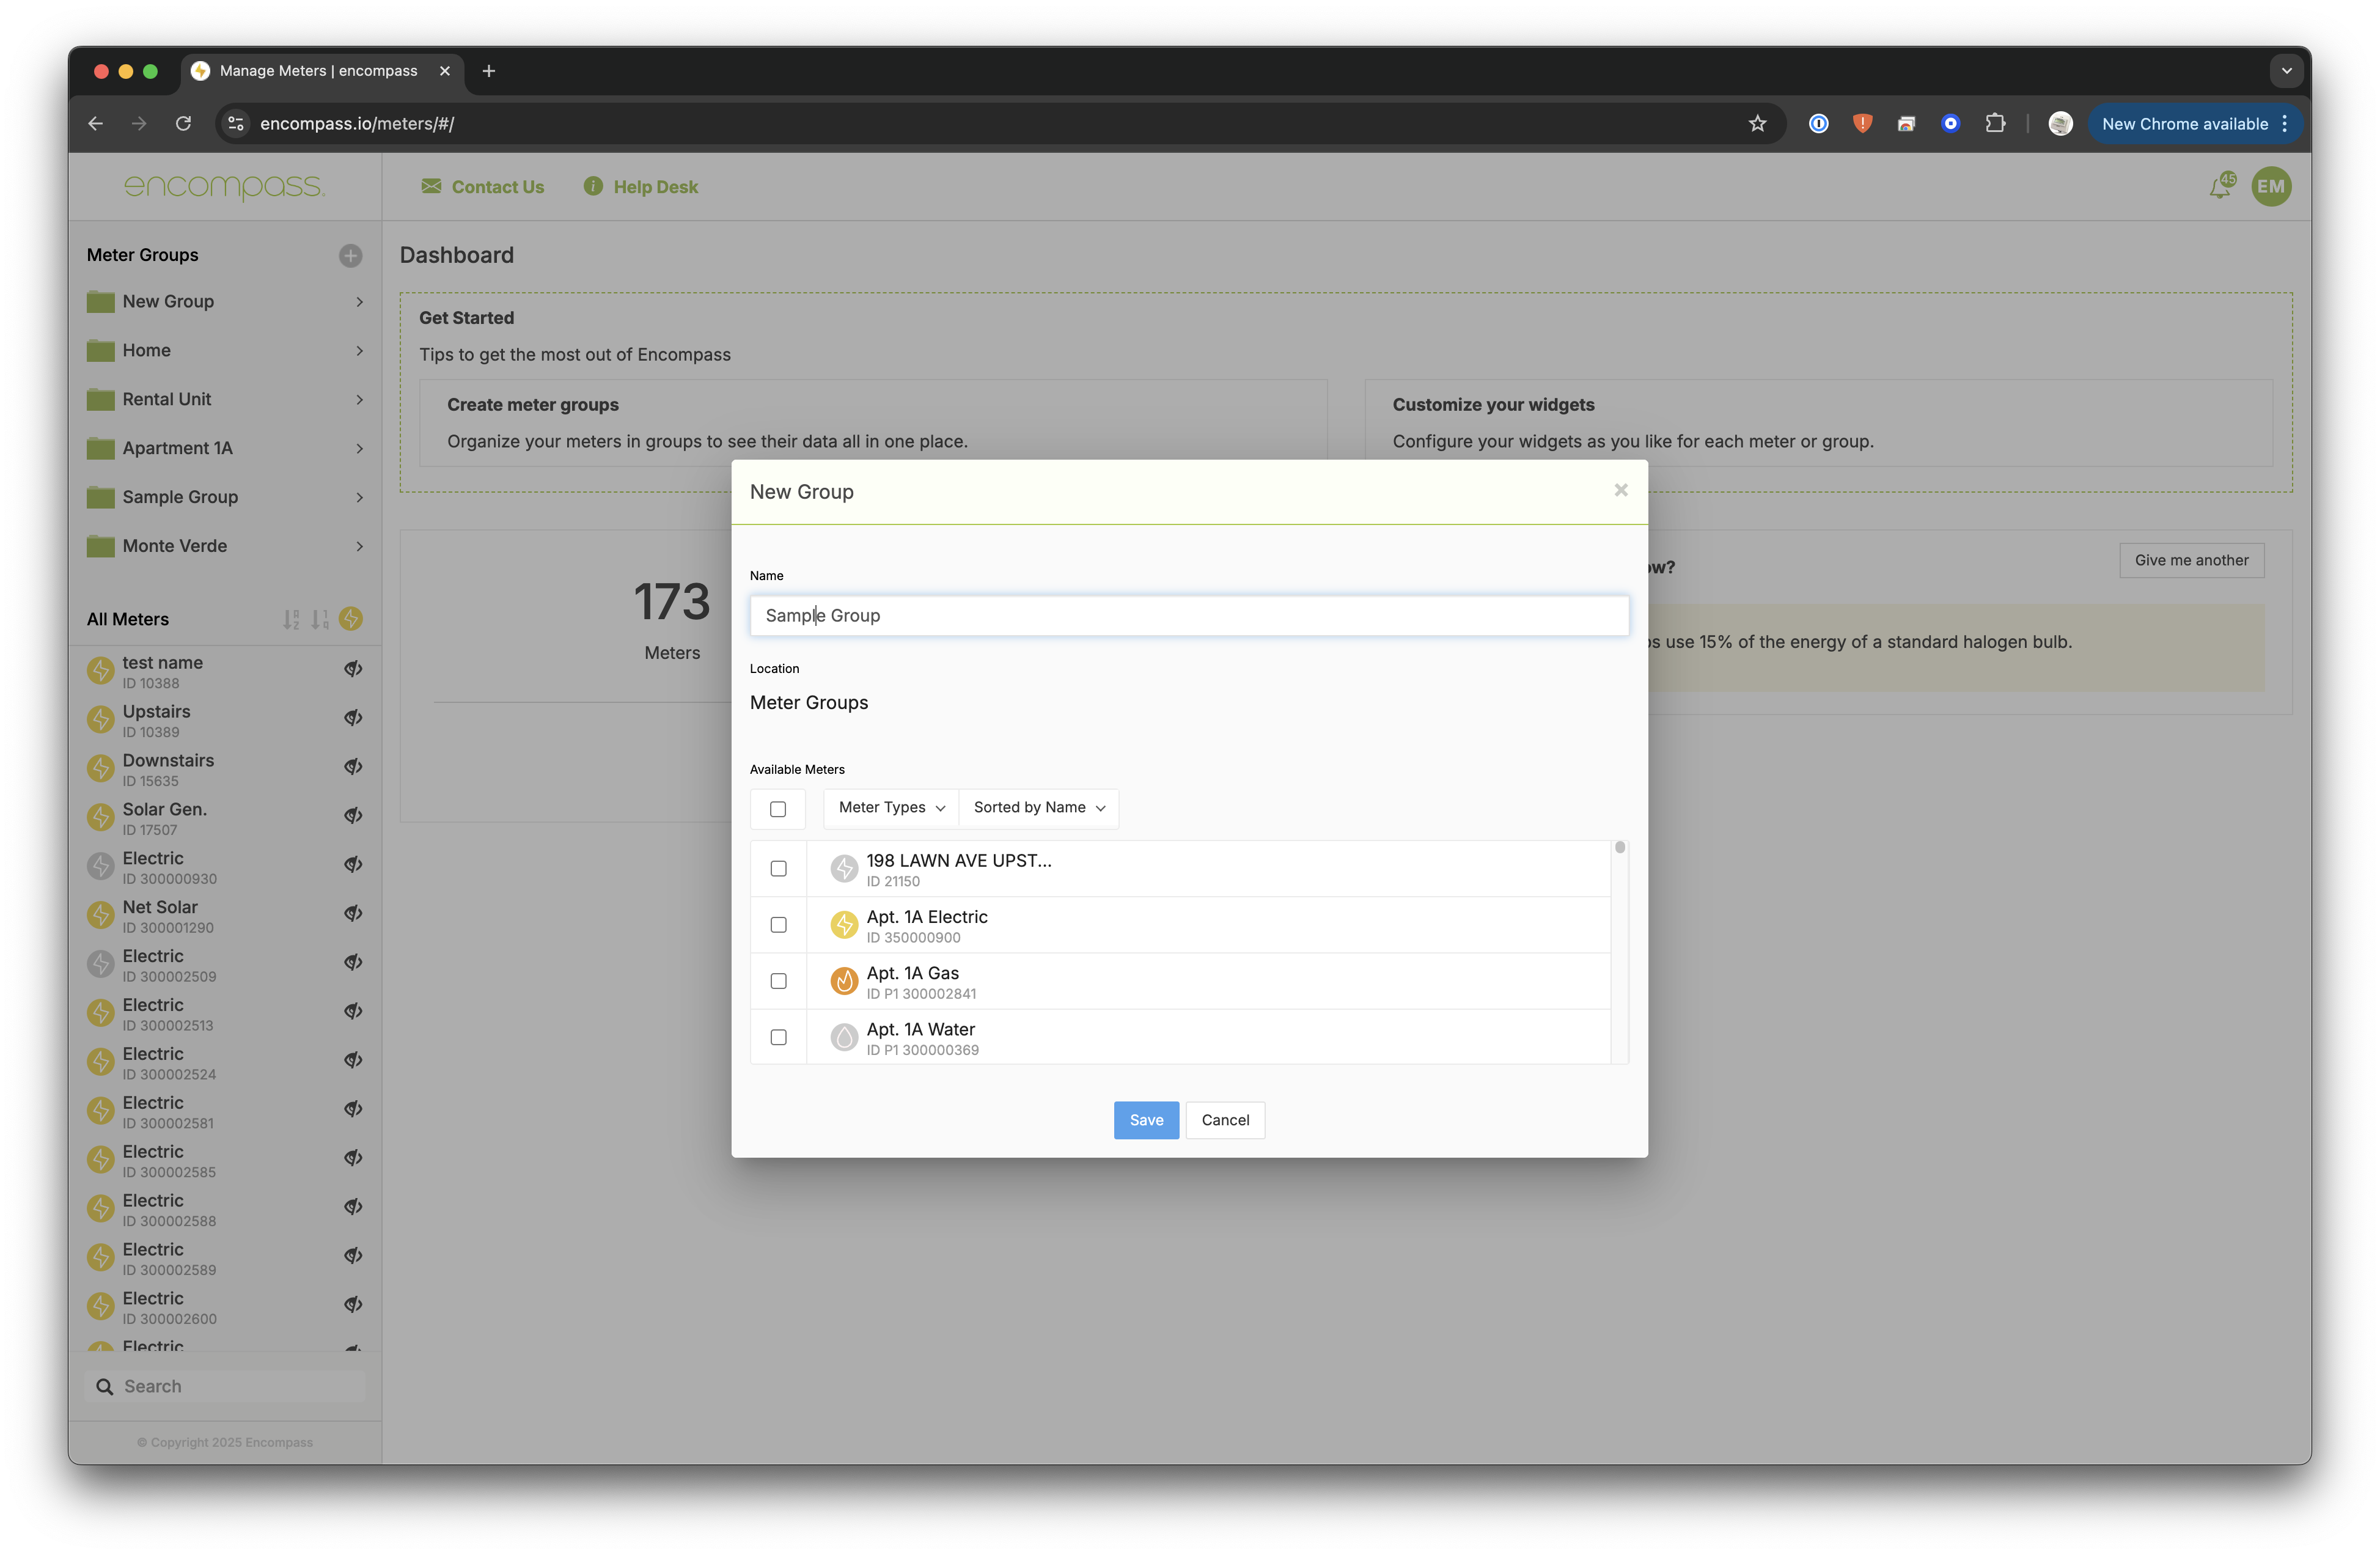Click the Save button in dialog
This screenshot has height=1555, width=2380.
click(x=1146, y=1120)
